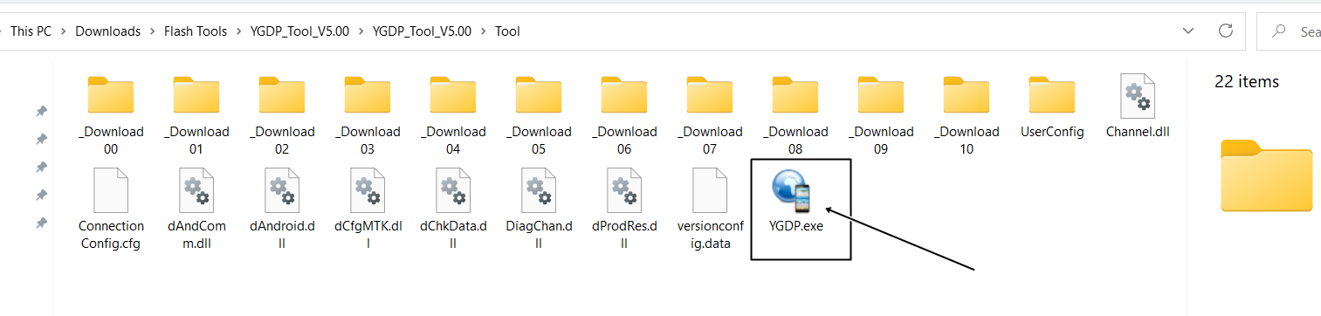Select the dChkData.dll file

[453, 209]
